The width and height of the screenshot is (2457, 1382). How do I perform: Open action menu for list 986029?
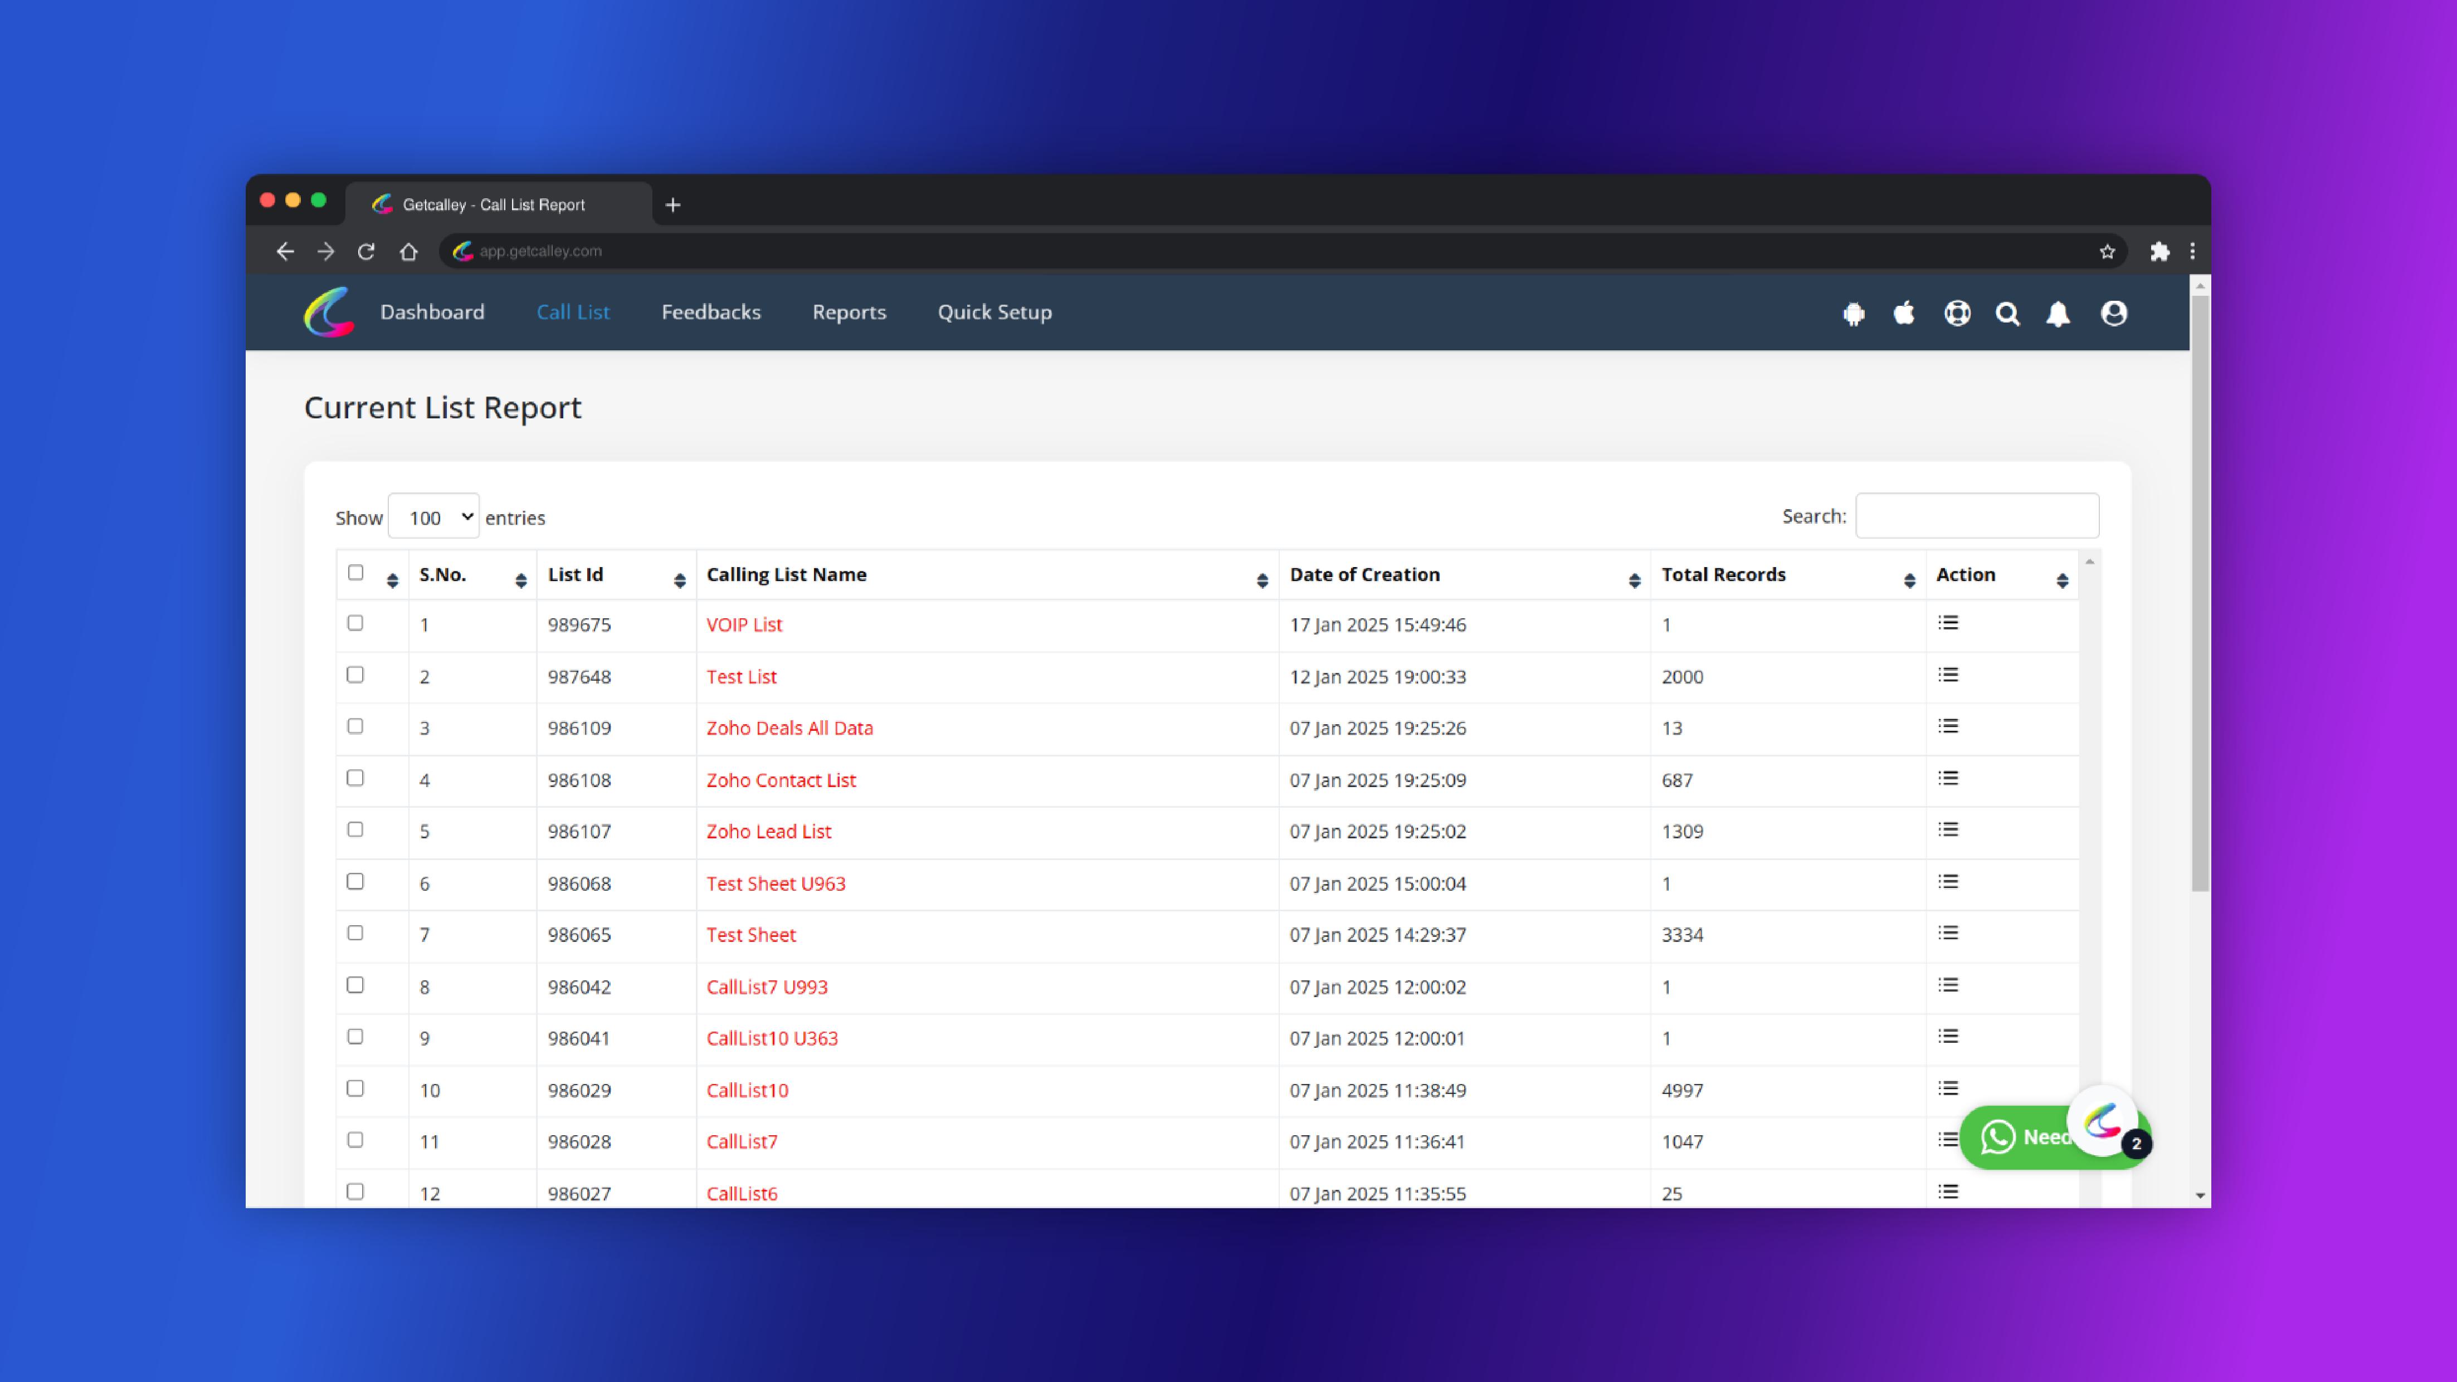click(1949, 1088)
